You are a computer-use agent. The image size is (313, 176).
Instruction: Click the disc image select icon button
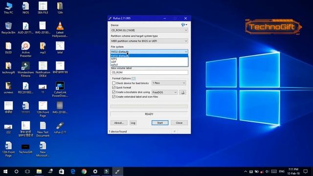182,92
